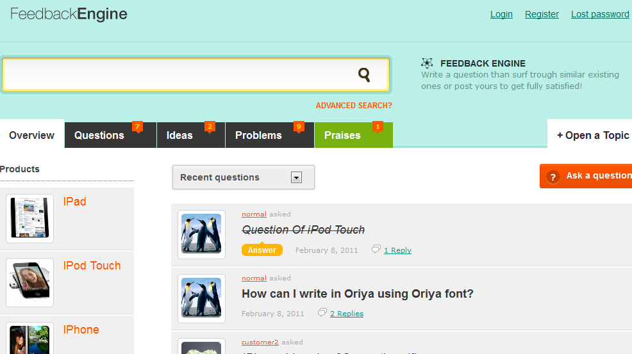
Task: Click author normal on iPod Touch question
Action: tap(254, 214)
